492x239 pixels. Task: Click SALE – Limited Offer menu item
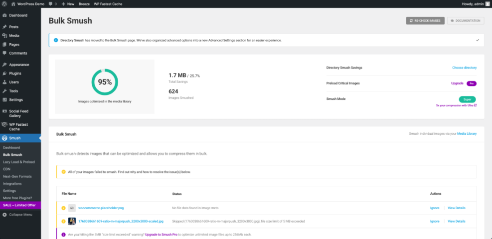tap(20, 205)
